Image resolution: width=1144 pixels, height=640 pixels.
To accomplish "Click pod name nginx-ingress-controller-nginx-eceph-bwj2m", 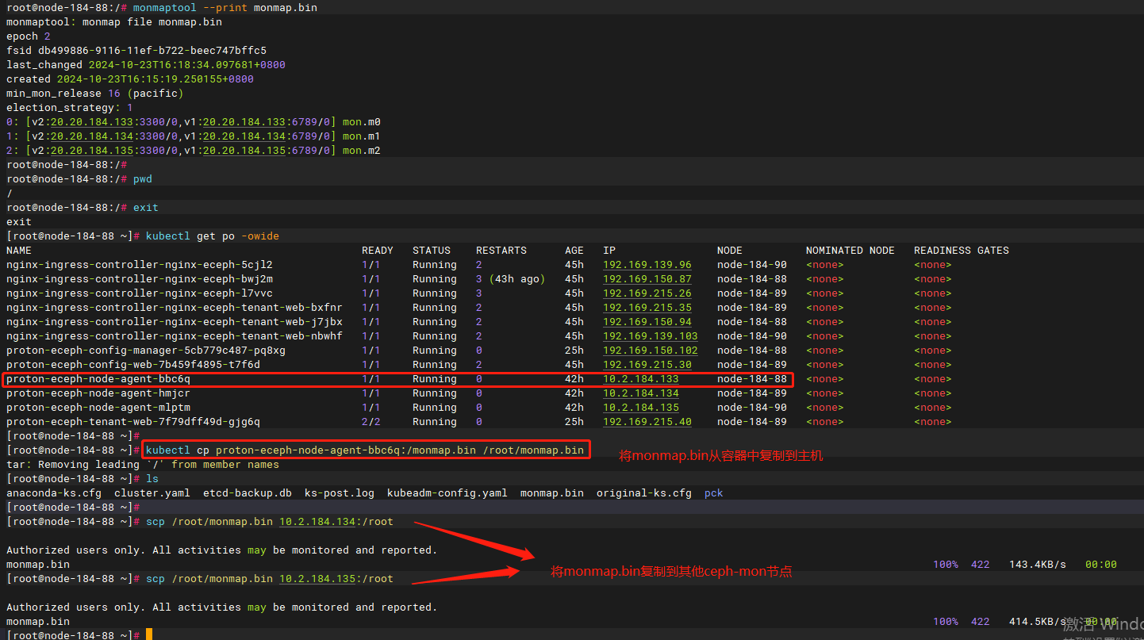I will [140, 279].
